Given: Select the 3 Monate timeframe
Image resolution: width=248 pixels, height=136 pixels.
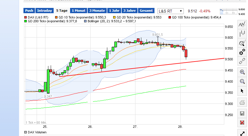Looking at the screenshot, I should (97, 11).
